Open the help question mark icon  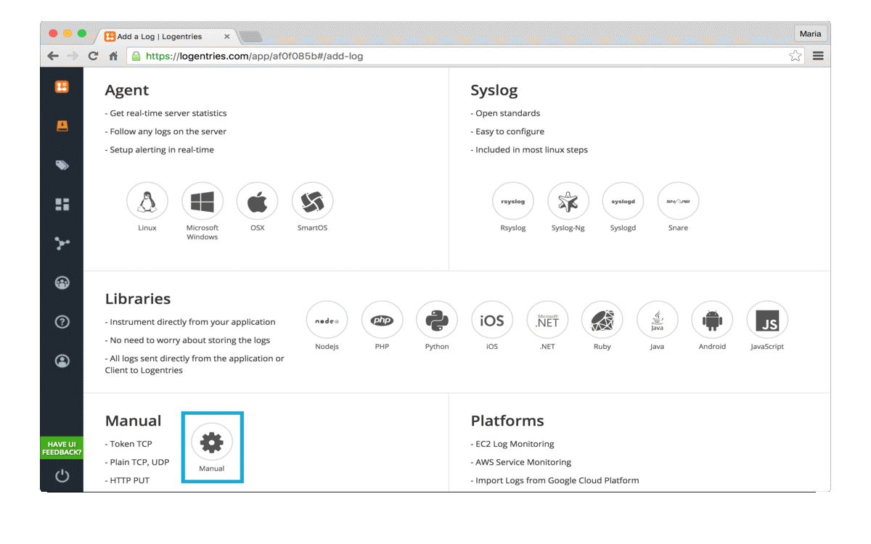(x=62, y=322)
